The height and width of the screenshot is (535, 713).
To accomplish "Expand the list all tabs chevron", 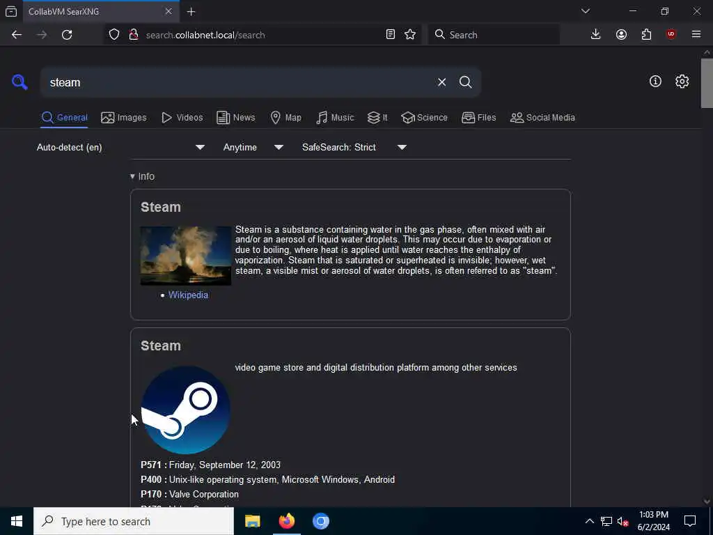I will [585, 11].
